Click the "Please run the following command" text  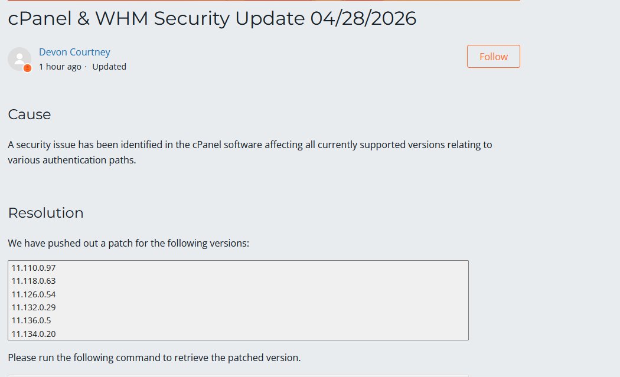tap(154, 358)
